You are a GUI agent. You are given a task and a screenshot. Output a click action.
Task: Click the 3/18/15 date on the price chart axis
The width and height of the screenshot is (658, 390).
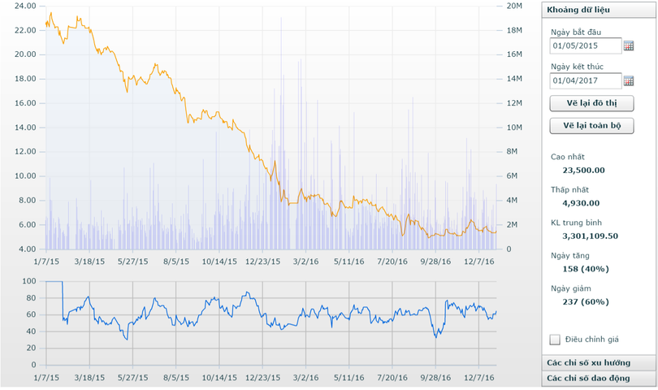[x=89, y=262]
